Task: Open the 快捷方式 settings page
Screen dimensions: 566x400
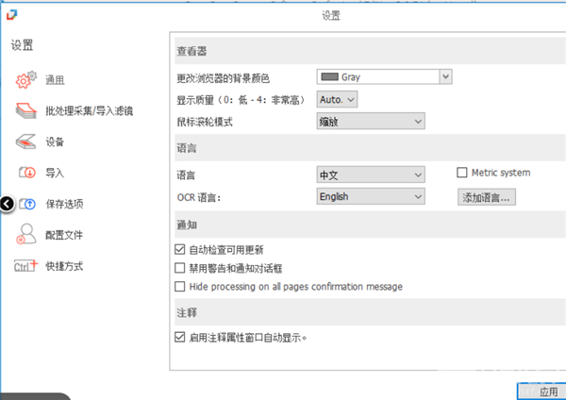Action: (64, 266)
